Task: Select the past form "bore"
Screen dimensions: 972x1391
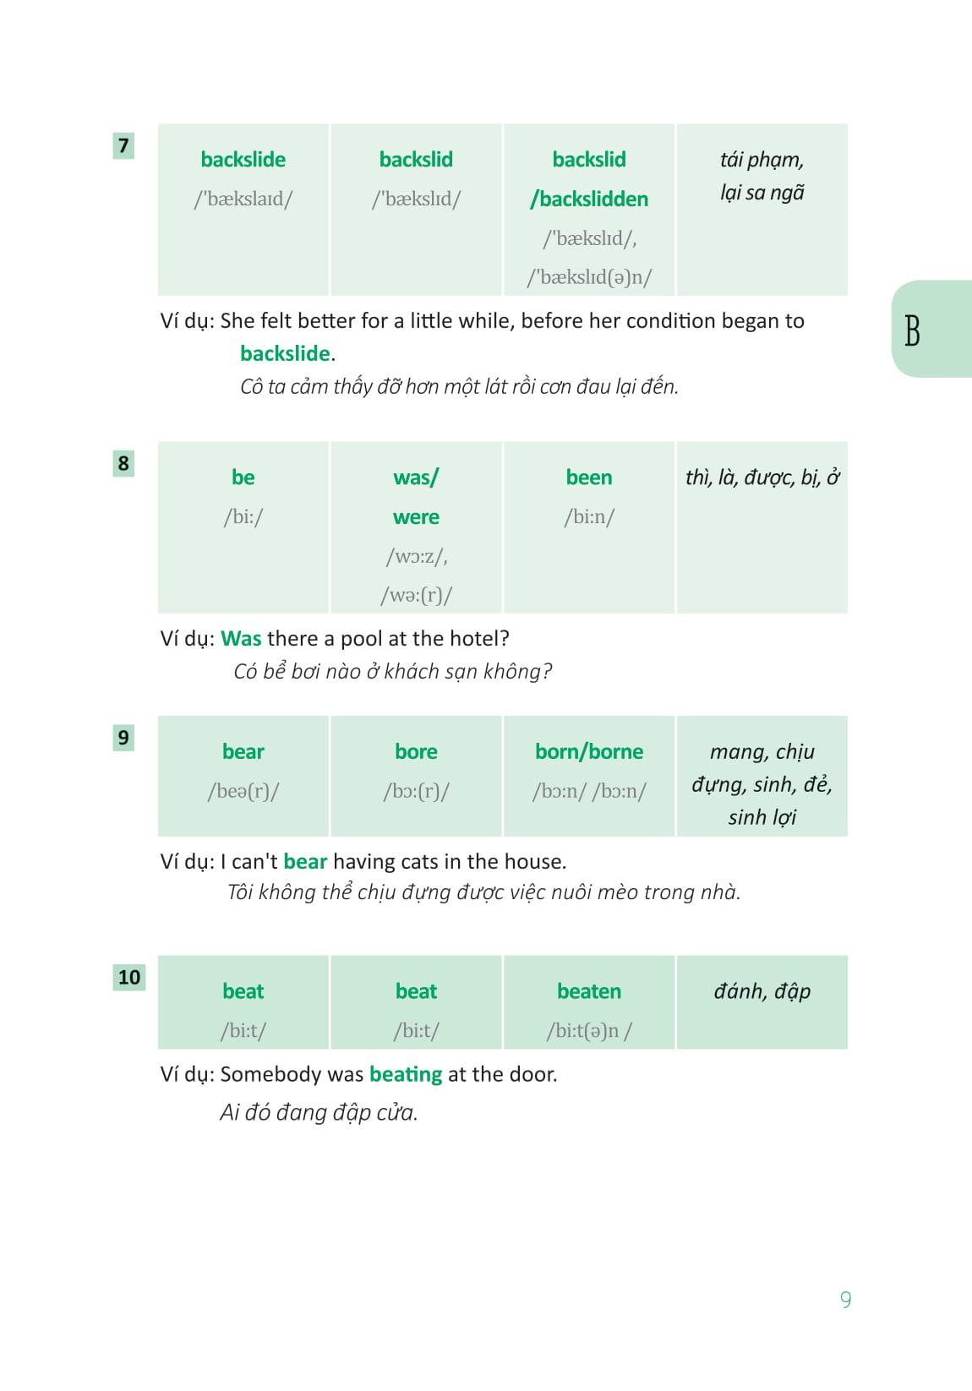Action: [x=416, y=752]
